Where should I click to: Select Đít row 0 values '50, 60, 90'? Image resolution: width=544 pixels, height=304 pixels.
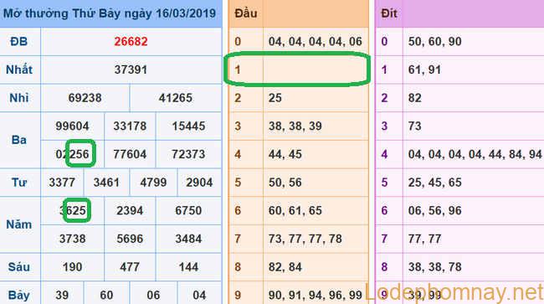click(434, 42)
